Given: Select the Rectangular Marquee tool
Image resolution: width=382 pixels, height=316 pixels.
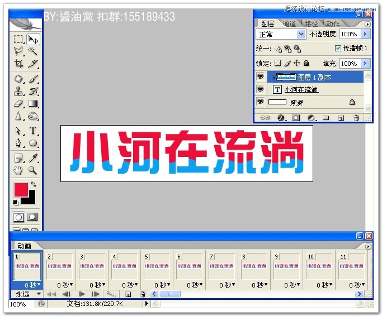Looking at the screenshot, I should click(18, 39).
